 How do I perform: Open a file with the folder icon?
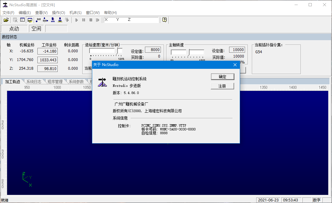click(6, 20)
